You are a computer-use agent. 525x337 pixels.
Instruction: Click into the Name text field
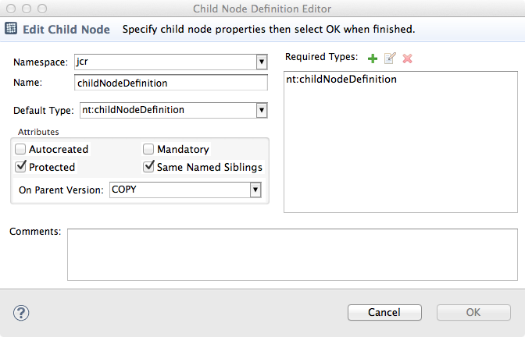tap(170, 82)
